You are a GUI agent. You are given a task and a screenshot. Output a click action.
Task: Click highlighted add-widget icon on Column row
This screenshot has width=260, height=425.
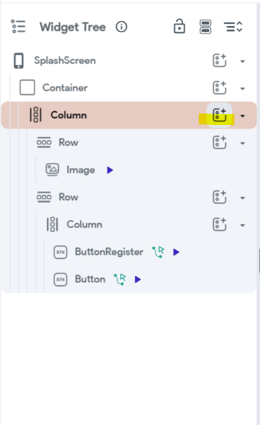[x=219, y=115]
